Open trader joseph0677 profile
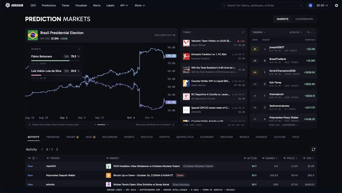The width and height of the screenshot is (342, 193). (277, 47)
